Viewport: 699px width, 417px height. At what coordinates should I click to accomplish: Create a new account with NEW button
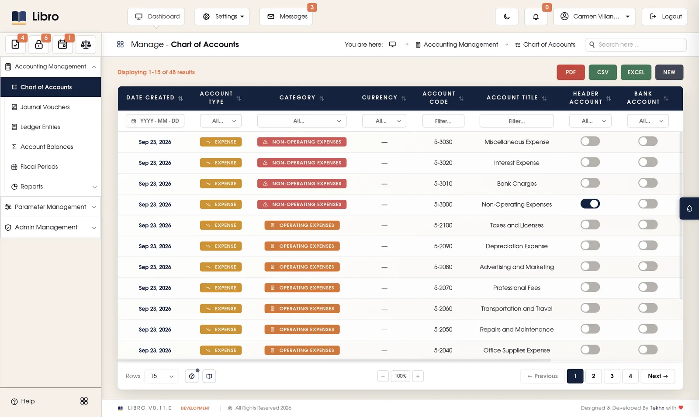669,72
